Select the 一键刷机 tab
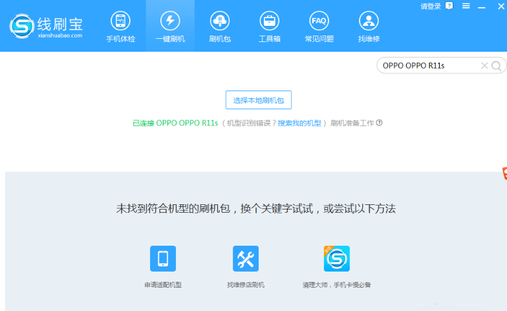507x311 pixels. click(170, 27)
